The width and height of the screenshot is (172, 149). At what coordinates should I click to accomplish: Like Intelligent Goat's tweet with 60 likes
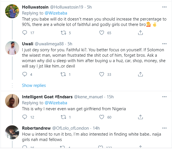102,117
